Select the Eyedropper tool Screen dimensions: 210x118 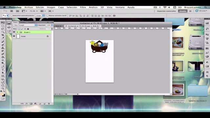pyautogui.click(x=3, y=38)
